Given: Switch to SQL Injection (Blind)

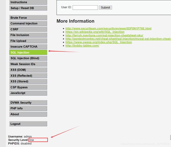Looking at the screenshot, I should pyautogui.click(x=28, y=58).
